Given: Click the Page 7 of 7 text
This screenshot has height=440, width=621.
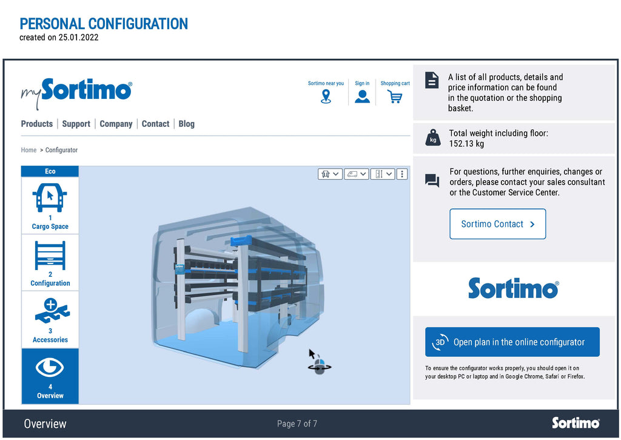Looking at the screenshot, I should 297,424.
